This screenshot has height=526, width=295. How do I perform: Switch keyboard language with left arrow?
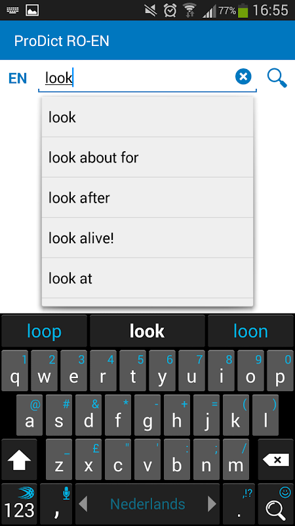[x=83, y=504]
